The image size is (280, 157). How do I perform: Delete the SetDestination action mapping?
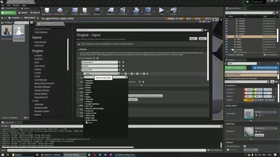[x=123, y=62]
